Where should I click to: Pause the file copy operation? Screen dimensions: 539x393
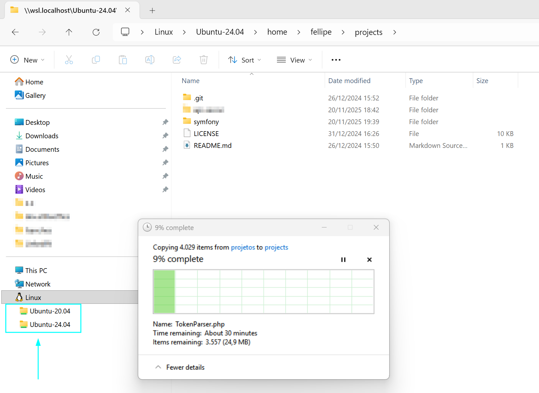(343, 260)
